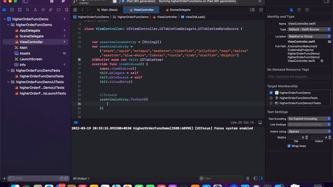This screenshot has width=333, height=187.
Task: Open the Text Encoding dropdown
Action: (309, 119)
